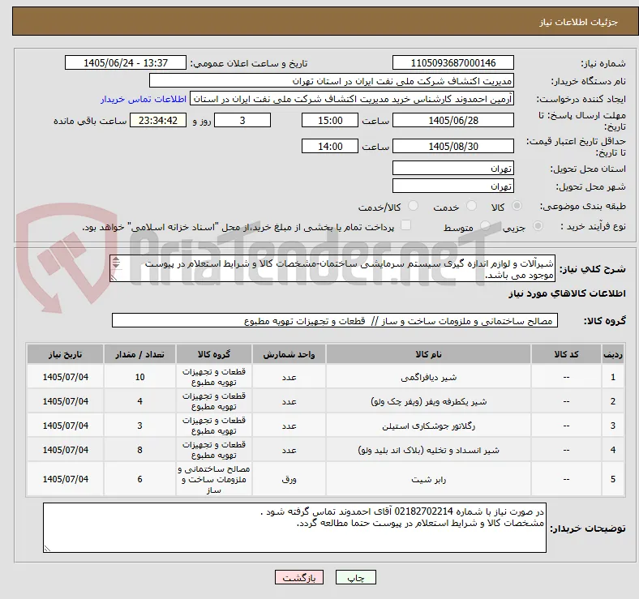Click the remaining time field 23:34:42
This screenshot has height=599, width=639.
pyautogui.click(x=157, y=120)
